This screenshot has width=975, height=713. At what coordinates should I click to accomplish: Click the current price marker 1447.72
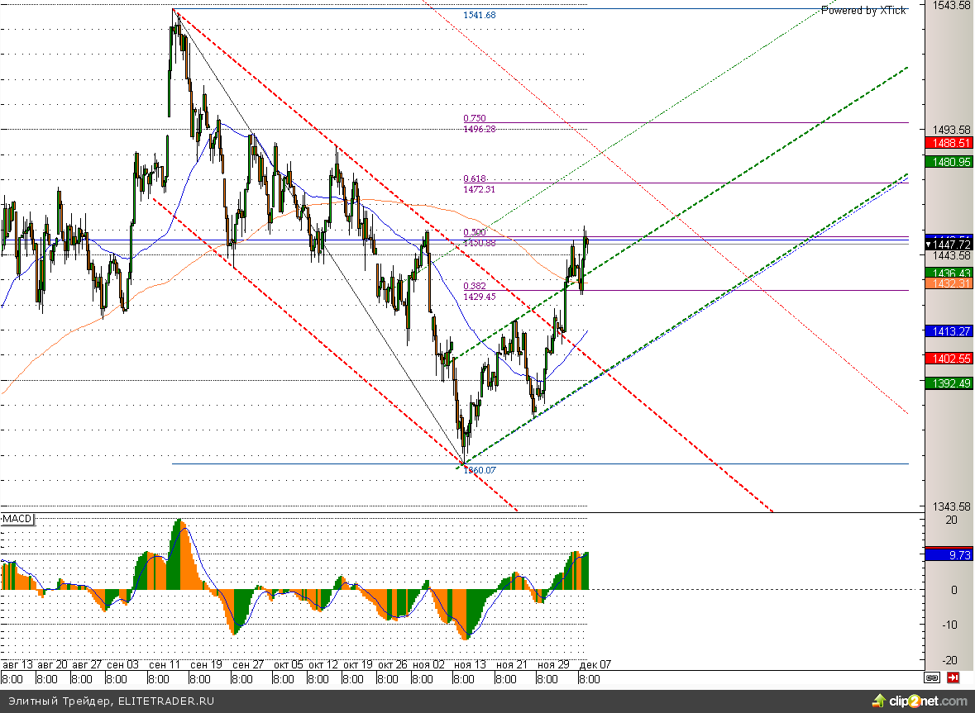pos(949,245)
